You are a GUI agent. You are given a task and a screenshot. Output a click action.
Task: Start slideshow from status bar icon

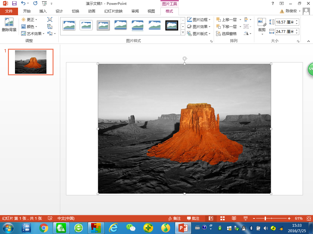point(245,218)
